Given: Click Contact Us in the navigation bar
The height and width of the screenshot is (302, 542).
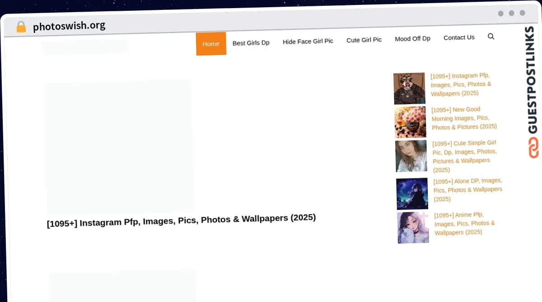Looking at the screenshot, I should coord(459,37).
